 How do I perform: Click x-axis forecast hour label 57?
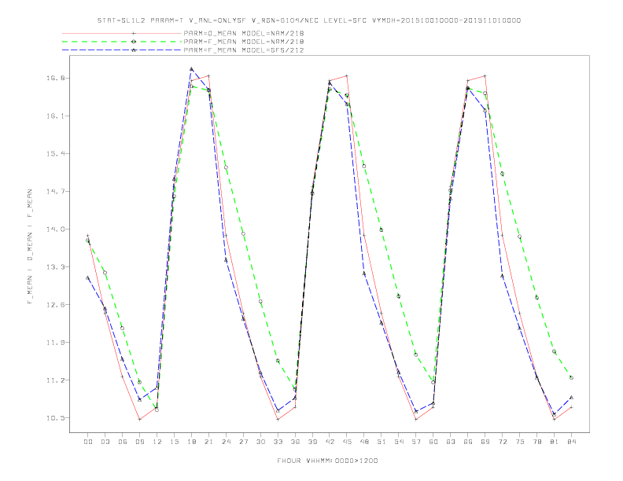pos(416,442)
